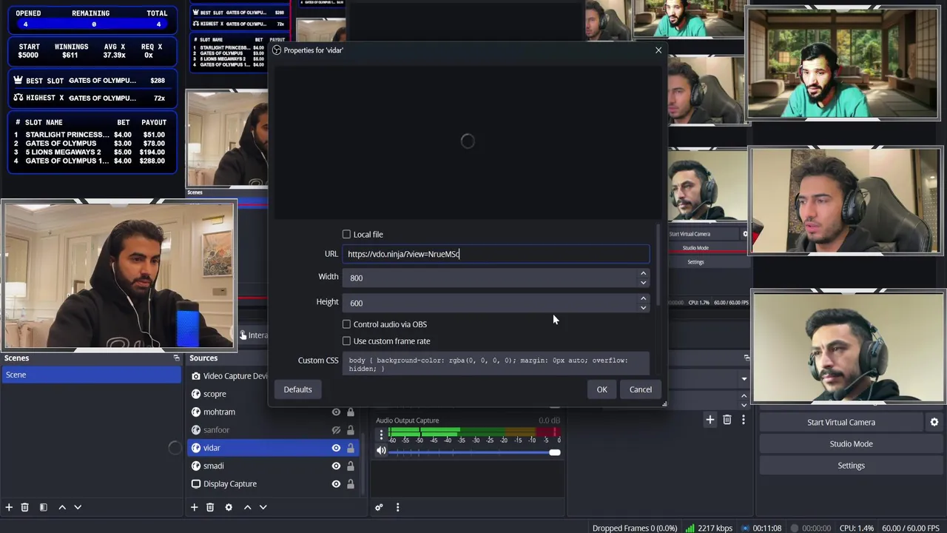Toggle lock on vidar source
This screenshot has width=947, height=533.
351,448
